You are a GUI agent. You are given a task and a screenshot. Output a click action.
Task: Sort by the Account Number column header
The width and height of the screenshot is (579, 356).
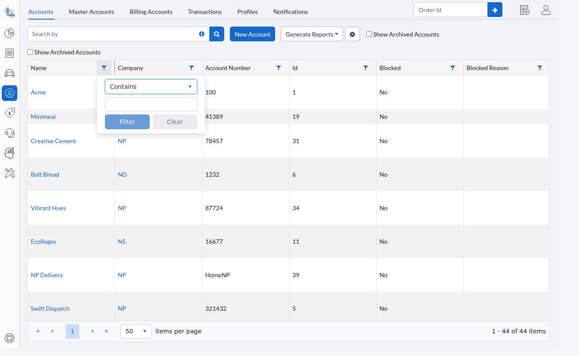coord(228,68)
